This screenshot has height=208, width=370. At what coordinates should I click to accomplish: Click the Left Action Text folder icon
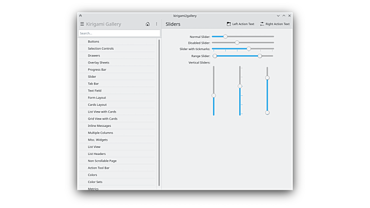coord(229,24)
